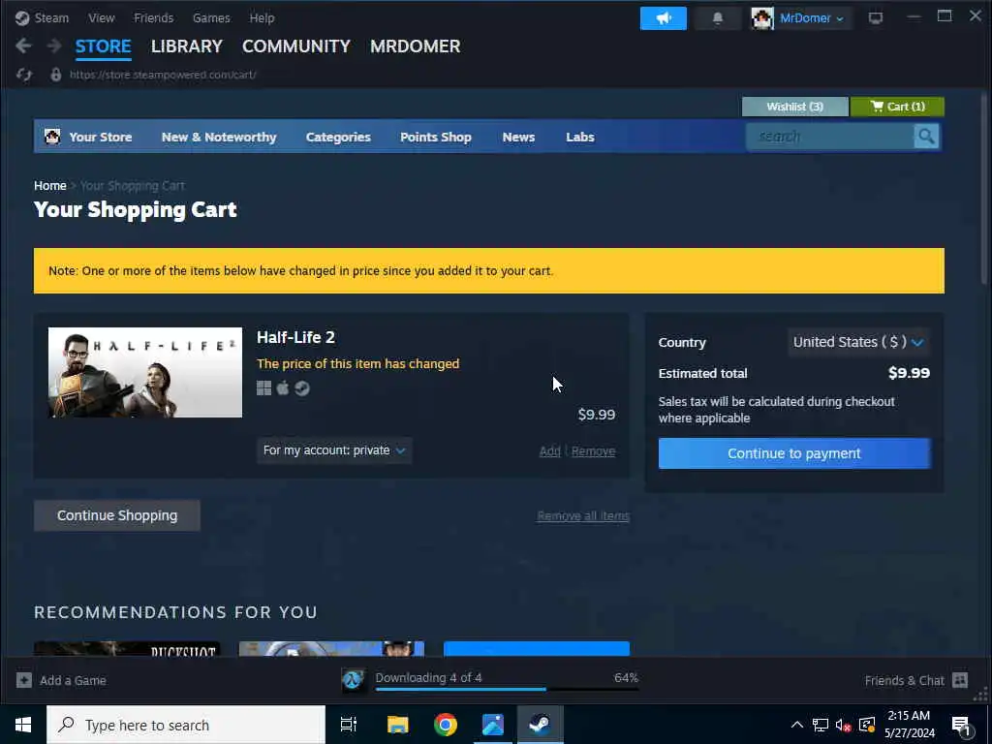Image resolution: width=992 pixels, height=744 pixels.
Task: Click the download progress bar
Action: pyautogui.click(x=507, y=689)
